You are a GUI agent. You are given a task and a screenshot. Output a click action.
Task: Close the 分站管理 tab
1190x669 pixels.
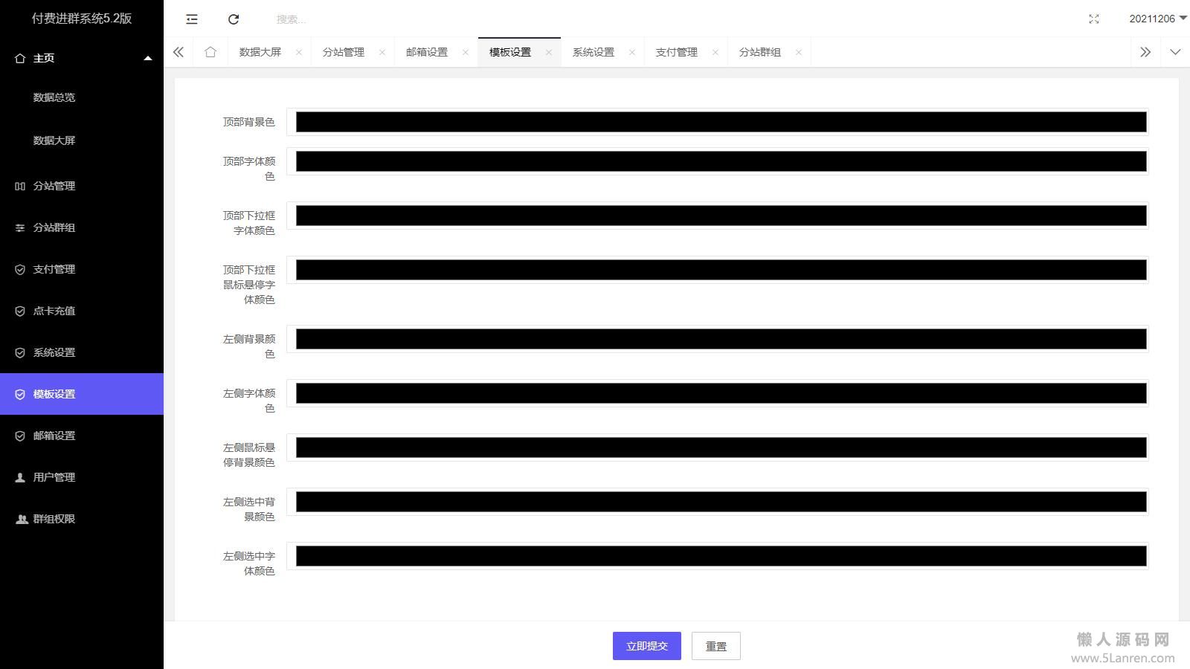pyautogui.click(x=382, y=52)
